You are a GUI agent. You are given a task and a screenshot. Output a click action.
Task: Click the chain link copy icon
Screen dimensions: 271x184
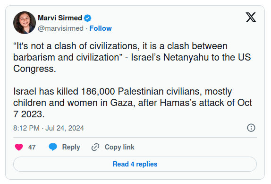95,147
